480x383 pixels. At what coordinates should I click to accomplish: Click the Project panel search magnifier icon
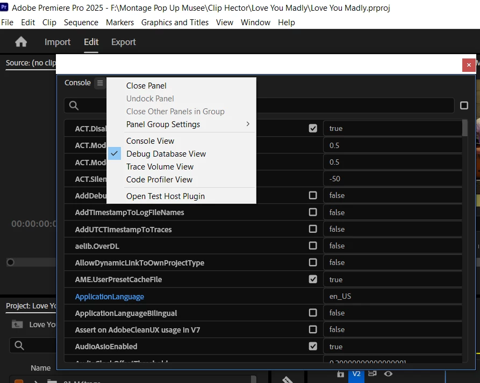click(x=19, y=345)
